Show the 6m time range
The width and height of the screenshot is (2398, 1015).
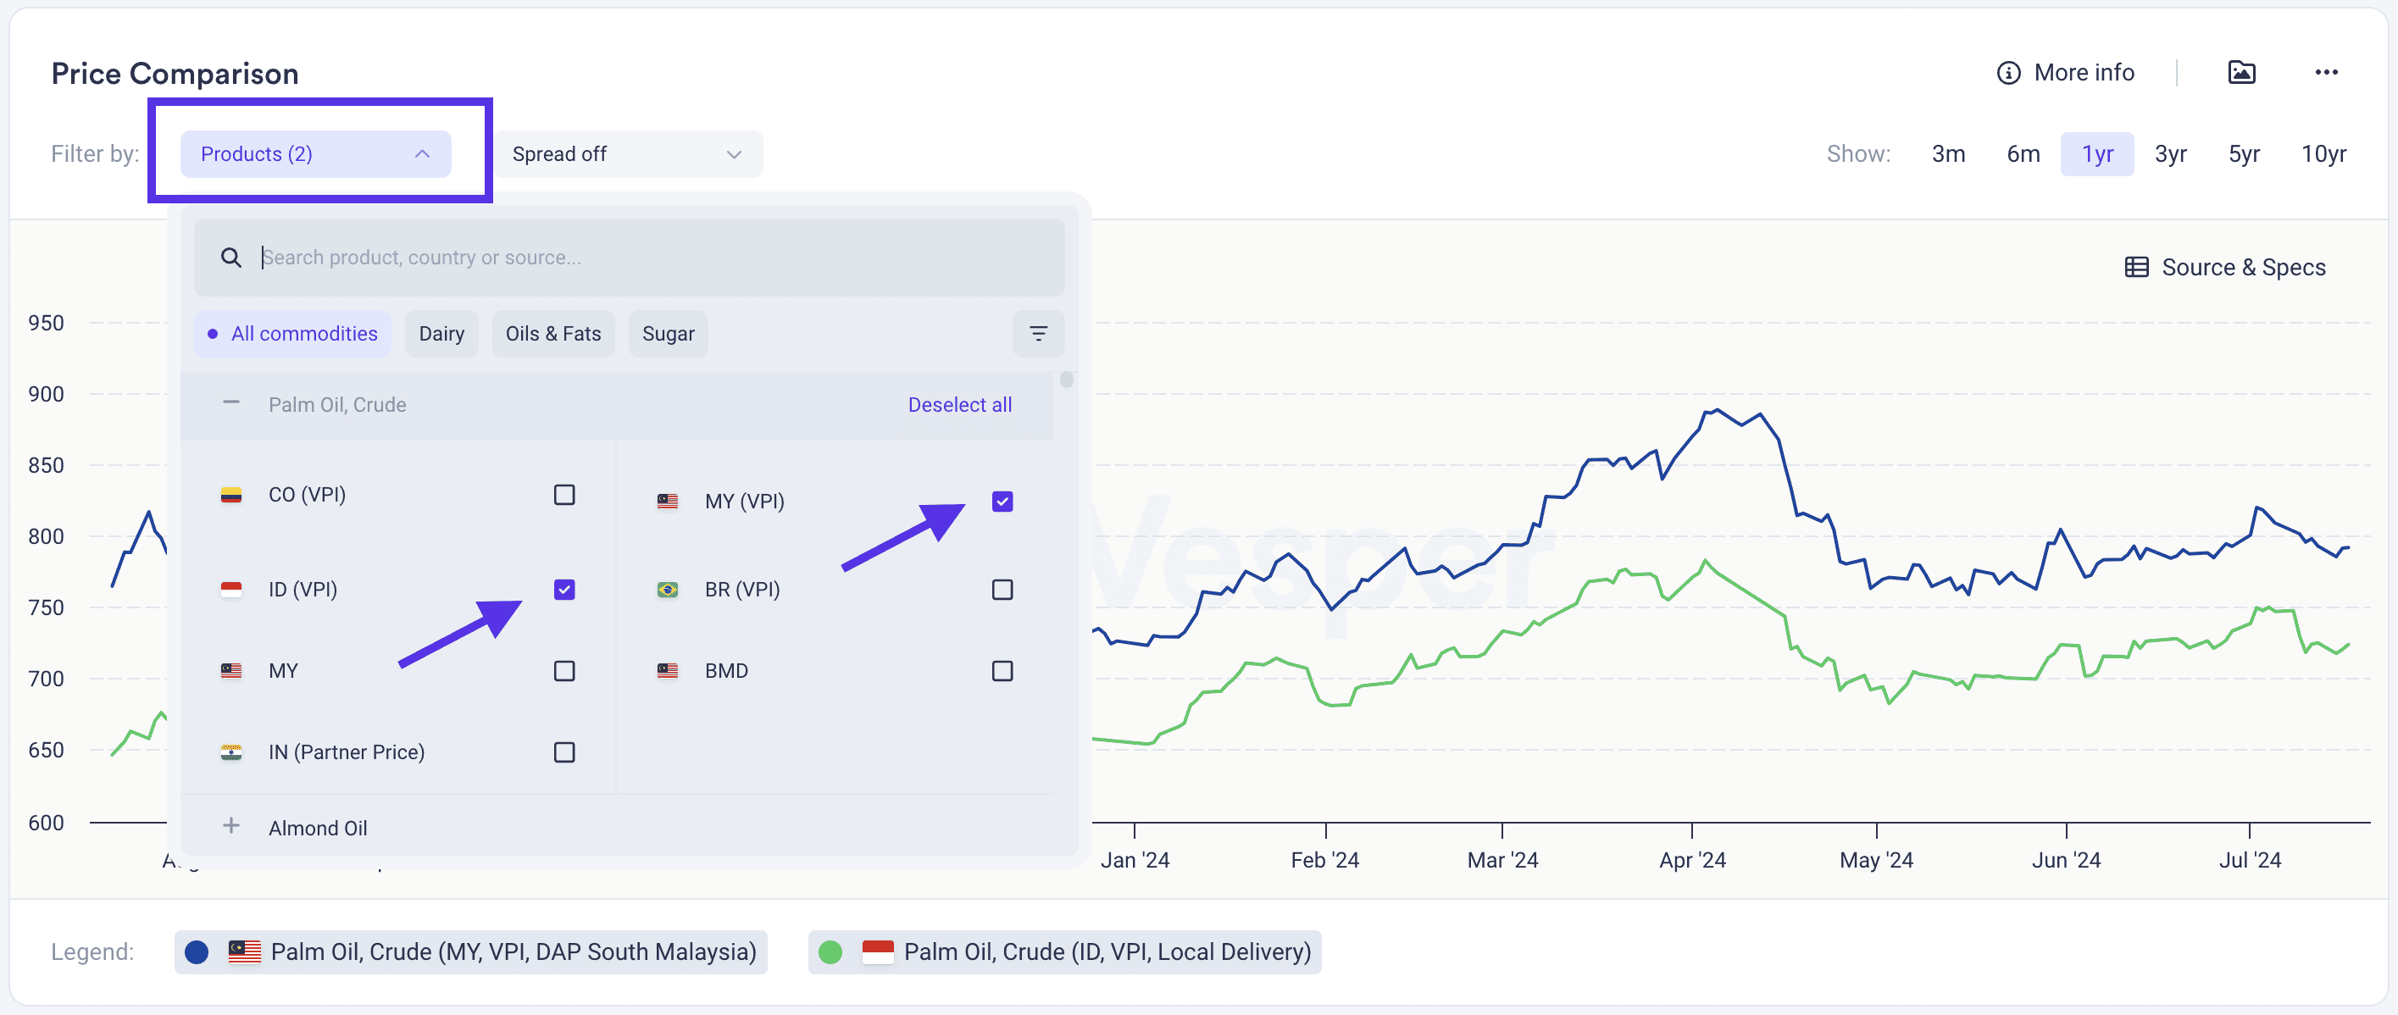[x=2022, y=153]
